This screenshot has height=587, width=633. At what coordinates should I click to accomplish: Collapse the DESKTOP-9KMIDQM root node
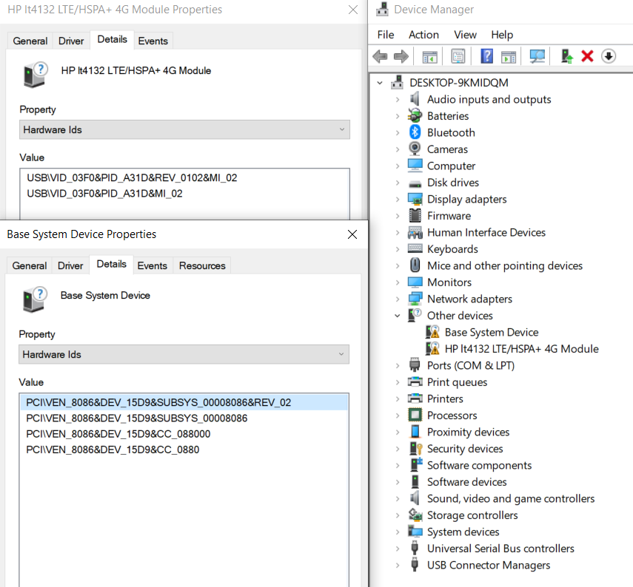[x=380, y=83]
